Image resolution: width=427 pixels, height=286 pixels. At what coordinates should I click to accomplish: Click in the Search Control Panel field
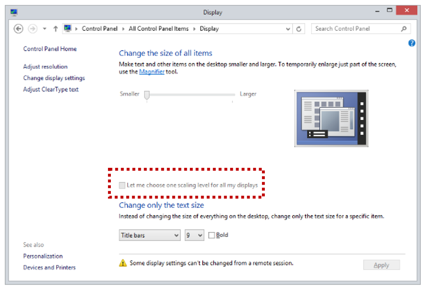pyautogui.click(x=355, y=29)
